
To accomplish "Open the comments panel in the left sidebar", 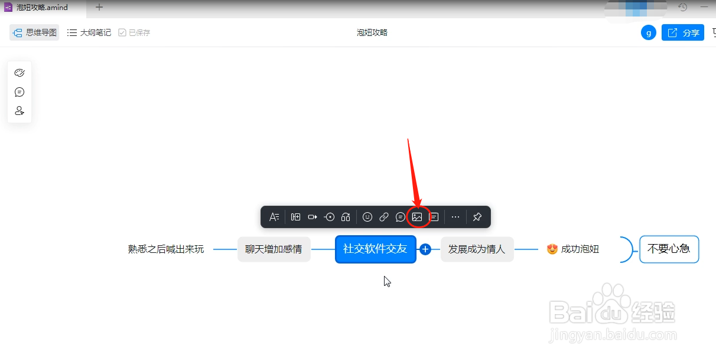I will pyautogui.click(x=19, y=92).
